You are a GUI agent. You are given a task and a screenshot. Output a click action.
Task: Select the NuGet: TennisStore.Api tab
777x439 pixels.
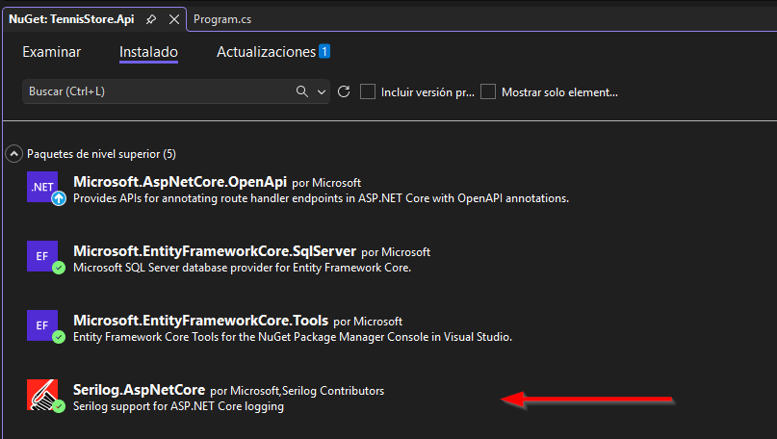coord(71,19)
